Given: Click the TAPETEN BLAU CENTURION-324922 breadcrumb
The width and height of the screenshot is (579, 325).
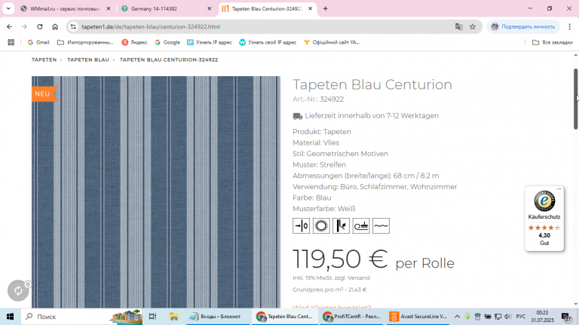Looking at the screenshot, I should [169, 60].
